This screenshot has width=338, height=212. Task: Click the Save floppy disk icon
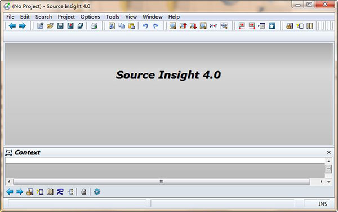pos(60,26)
